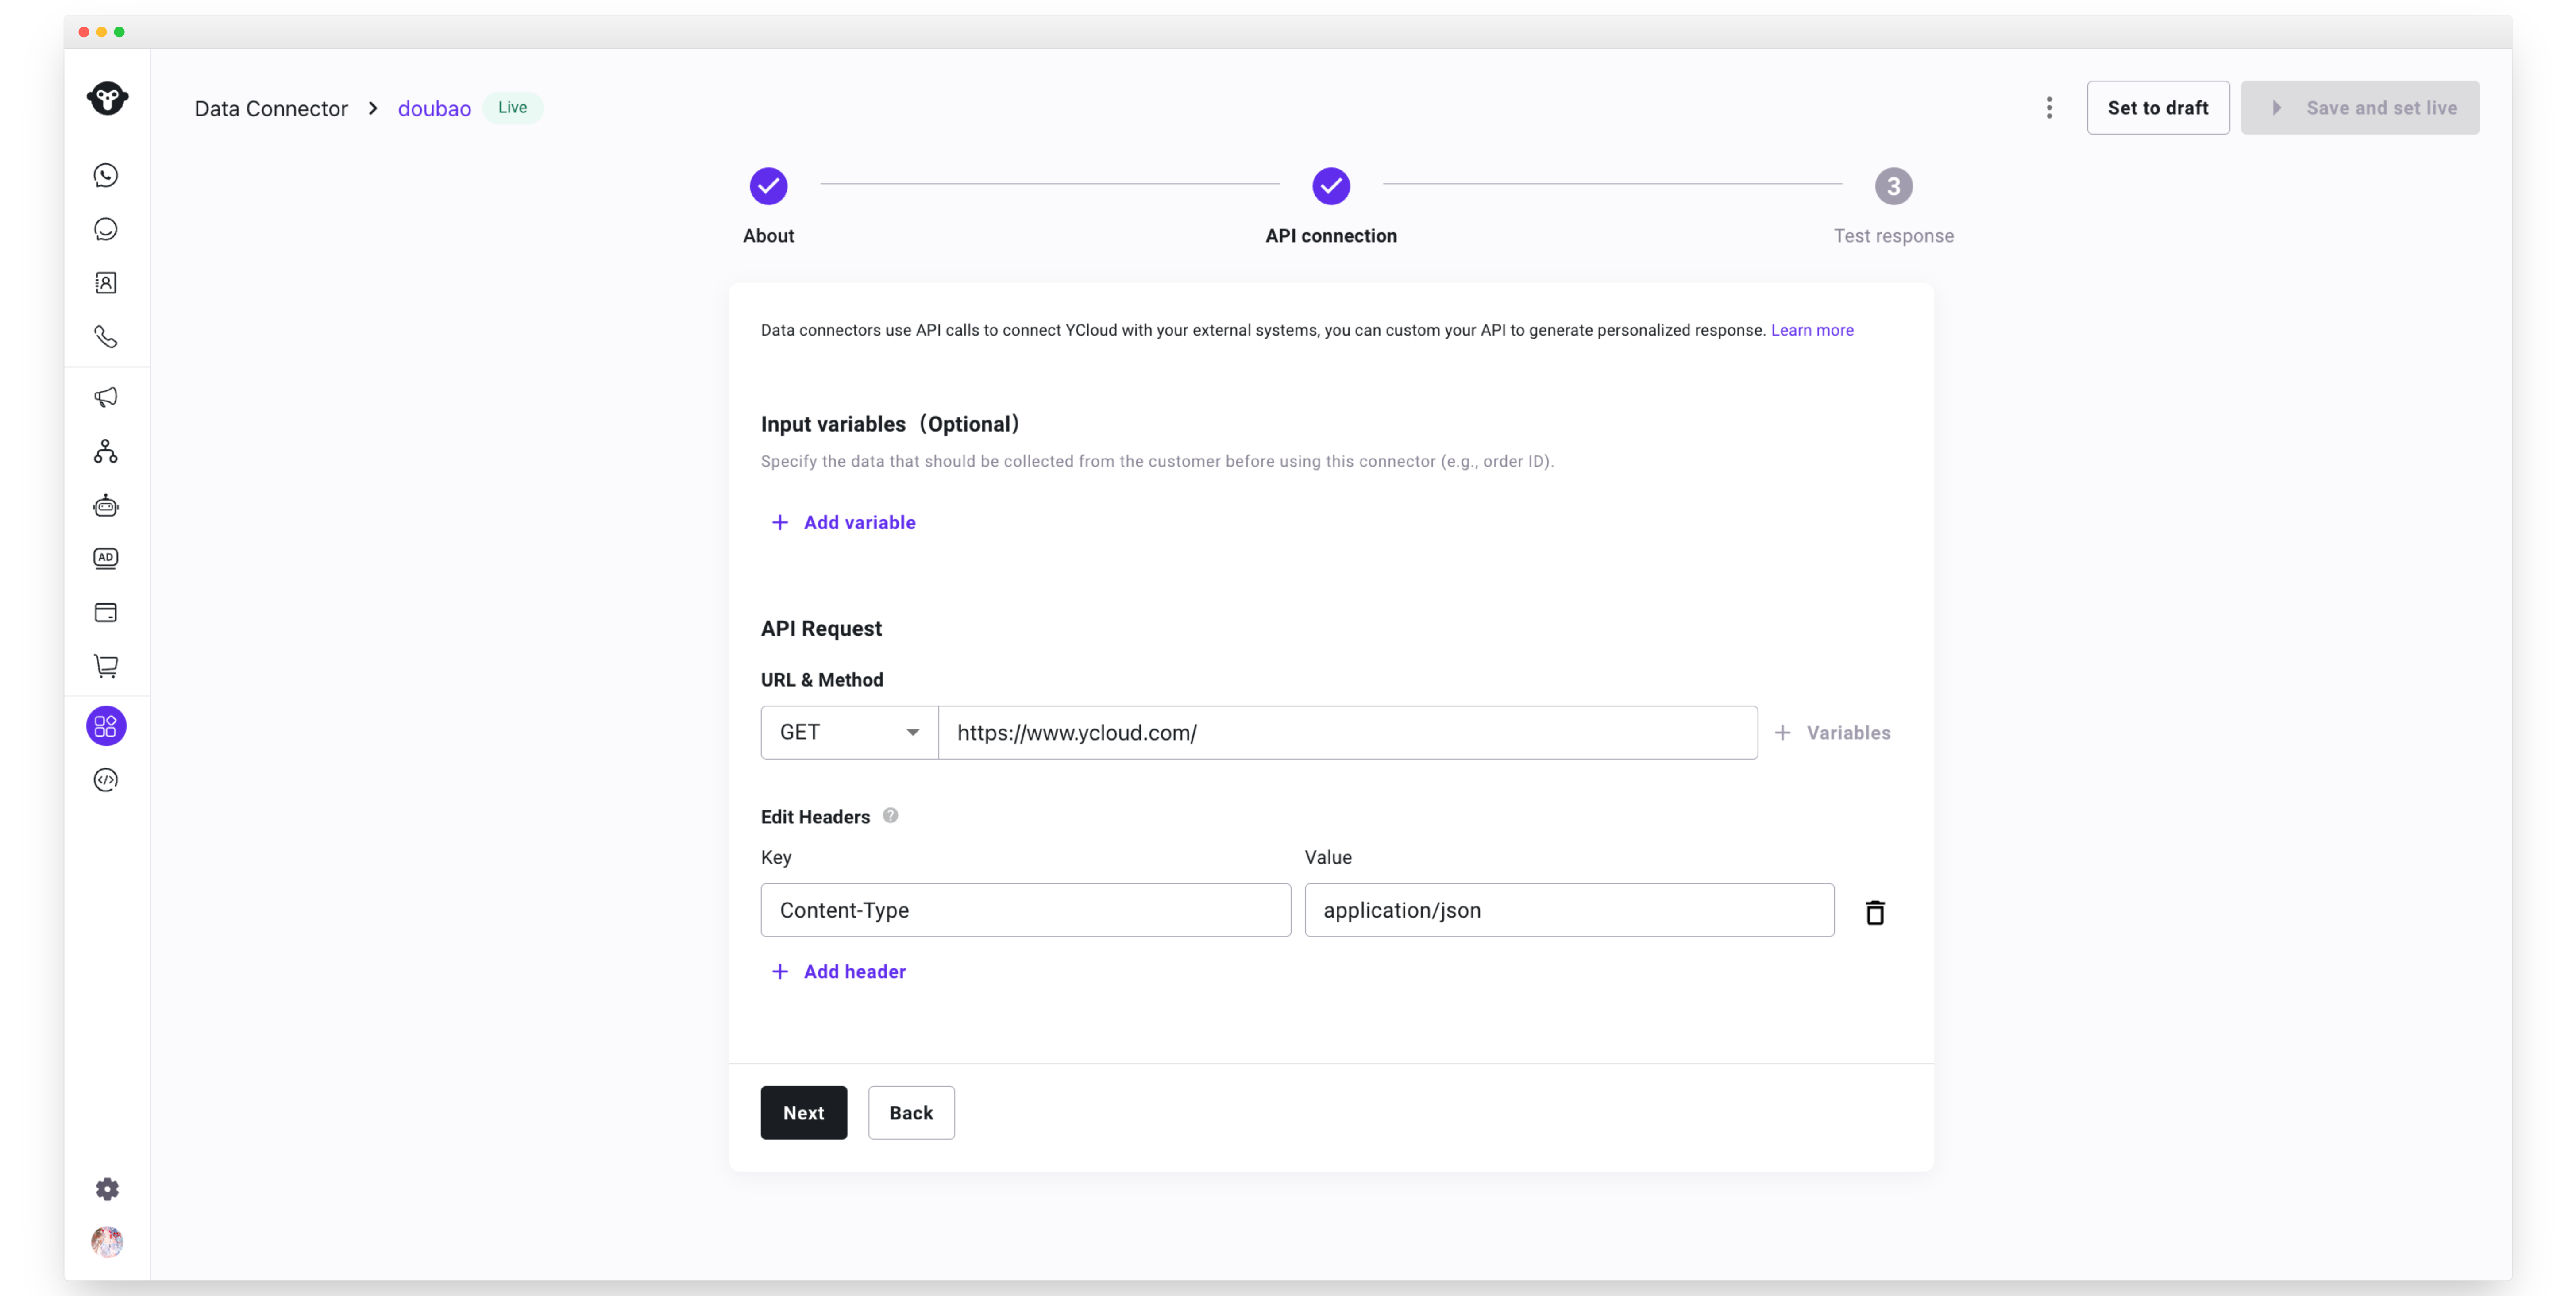Open the AD icon in sidebar
2576x1296 pixels.
coord(106,558)
